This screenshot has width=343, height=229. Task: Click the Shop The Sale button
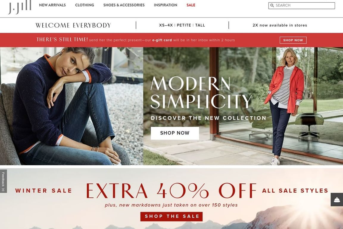171,216
